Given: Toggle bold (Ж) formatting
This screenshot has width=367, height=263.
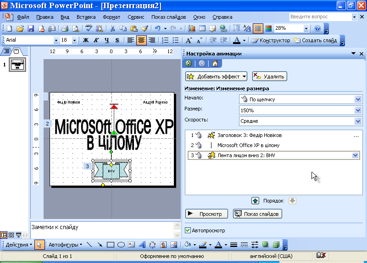Looking at the screenshot, I should [x=86, y=40].
